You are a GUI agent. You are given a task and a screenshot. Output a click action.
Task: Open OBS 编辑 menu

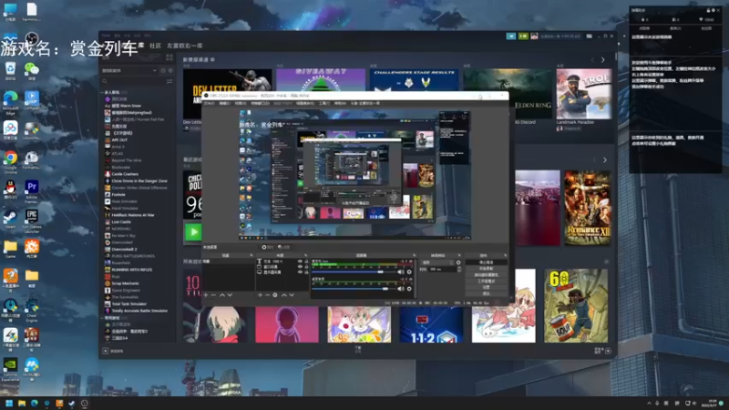(223, 103)
